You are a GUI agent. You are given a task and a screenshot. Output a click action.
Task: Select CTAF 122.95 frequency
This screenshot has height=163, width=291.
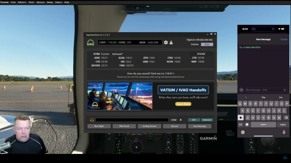click(174, 58)
